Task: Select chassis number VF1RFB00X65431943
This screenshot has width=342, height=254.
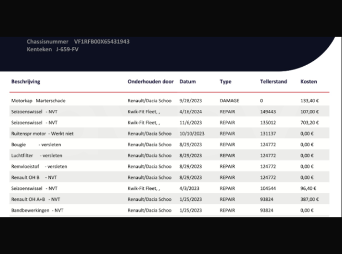Action: pos(101,41)
